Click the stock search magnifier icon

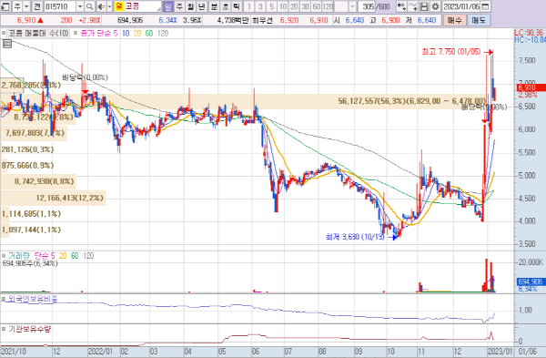(89, 6)
